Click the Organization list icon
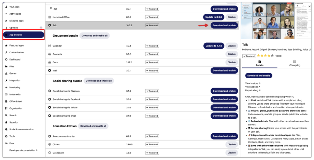This screenshot has width=314, height=160. [6, 108]
